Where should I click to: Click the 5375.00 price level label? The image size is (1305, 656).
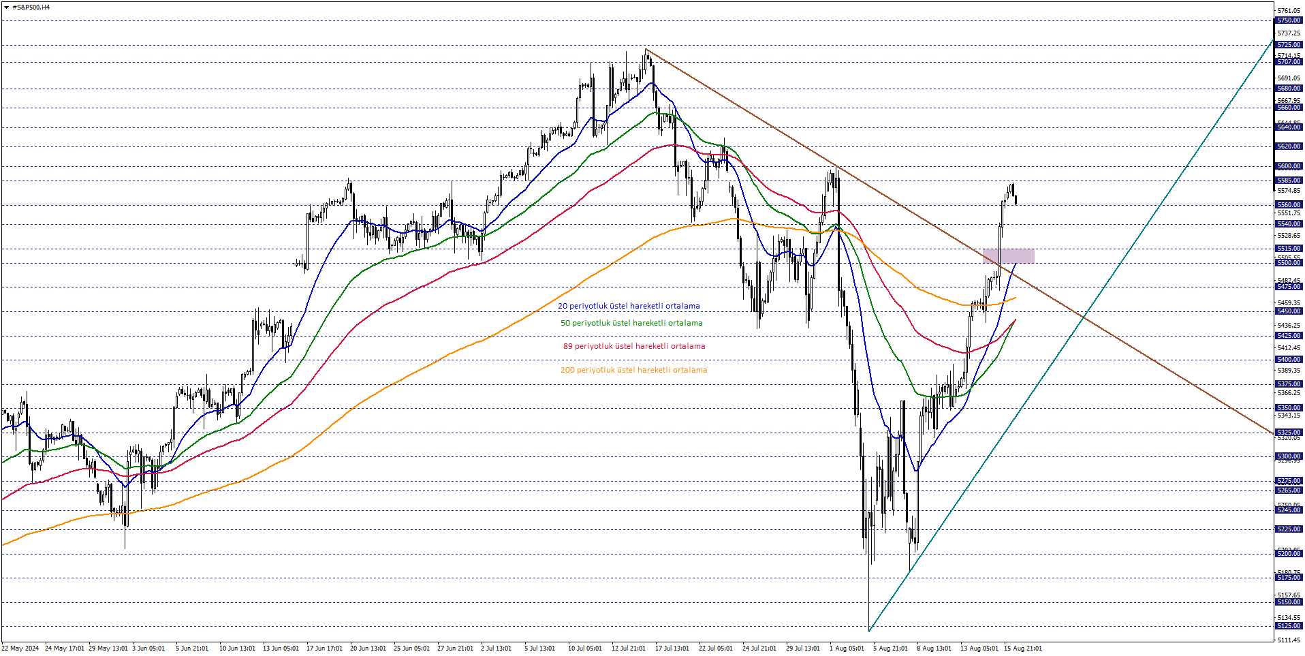coord(1289,384)
